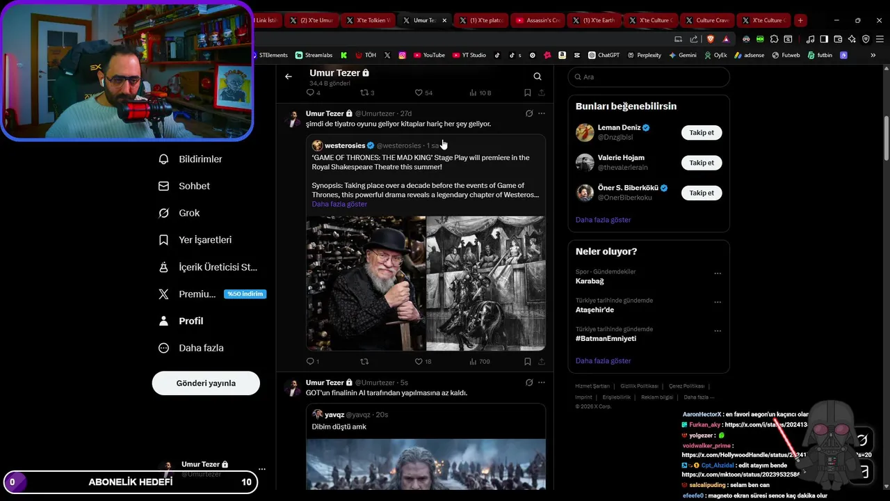Viewport: 890px width, 501px height.
Task: Open westerosies profile in the quoted post
Action: coord(345,145)
